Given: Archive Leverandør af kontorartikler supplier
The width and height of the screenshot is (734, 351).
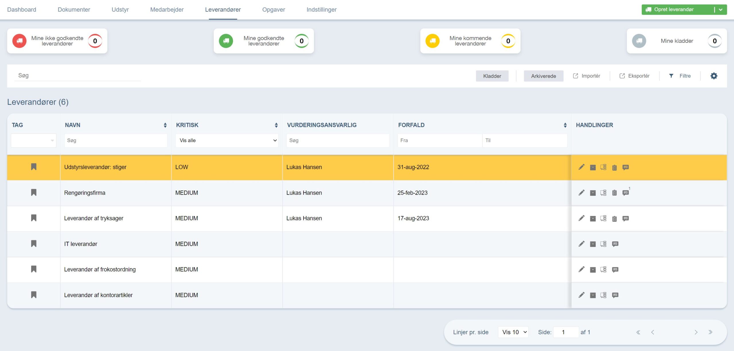Looking at the screenshot, I should point(593,295).
